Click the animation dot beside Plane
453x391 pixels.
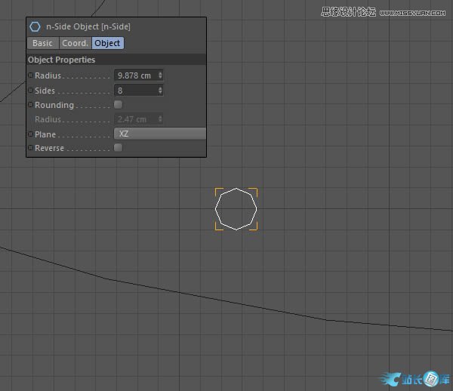click(30, 134)
